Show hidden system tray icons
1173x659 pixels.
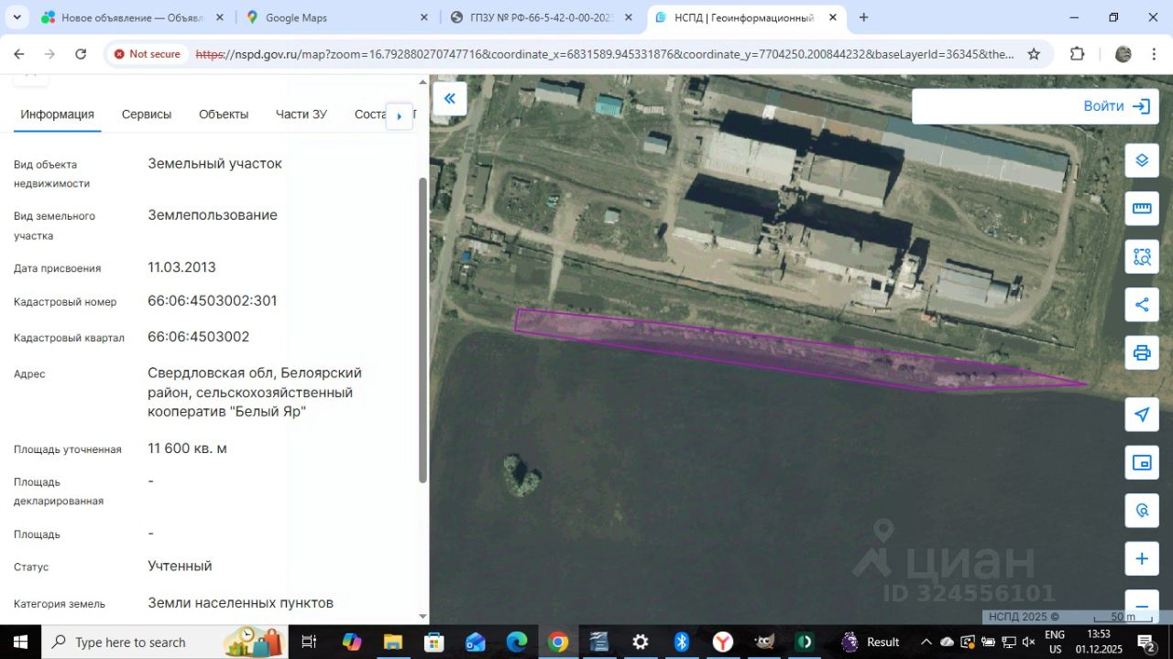(x=926, y=642)
